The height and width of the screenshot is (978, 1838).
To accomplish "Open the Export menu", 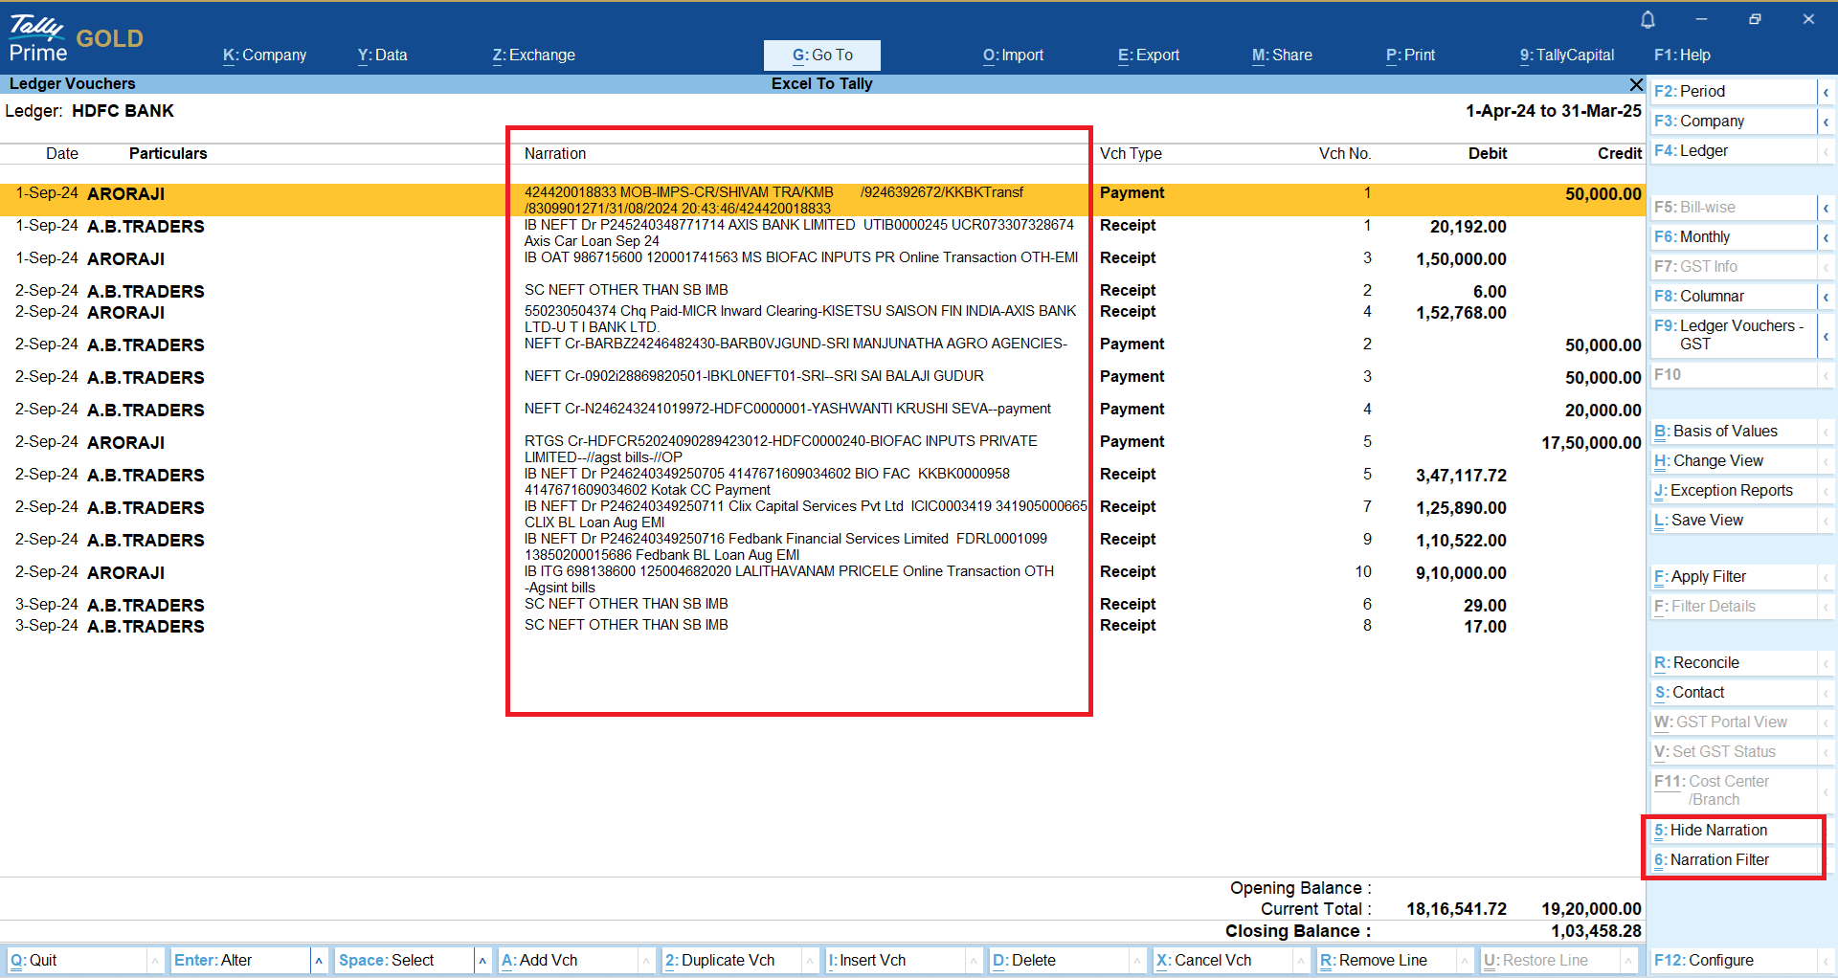I will [1148, 56].
